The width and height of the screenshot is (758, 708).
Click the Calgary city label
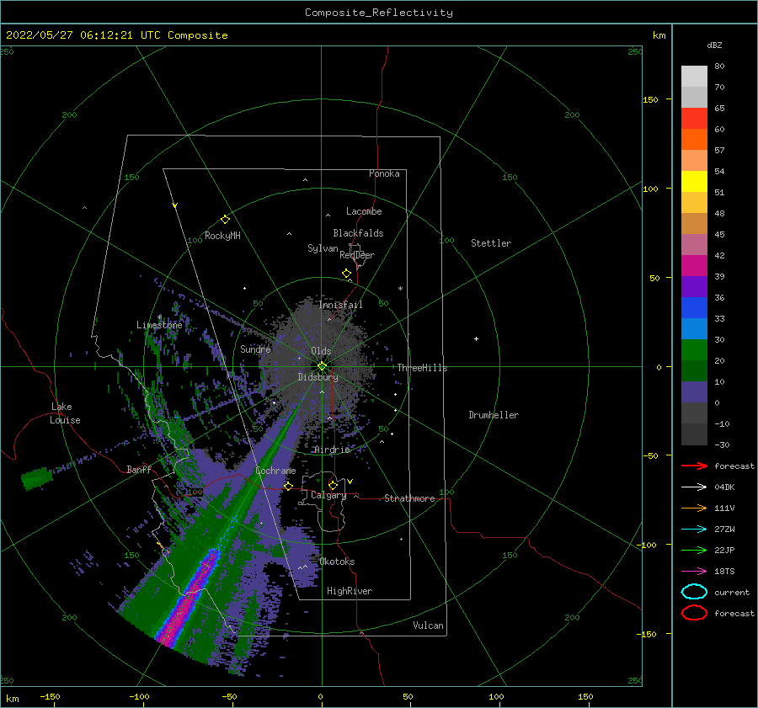328,495
